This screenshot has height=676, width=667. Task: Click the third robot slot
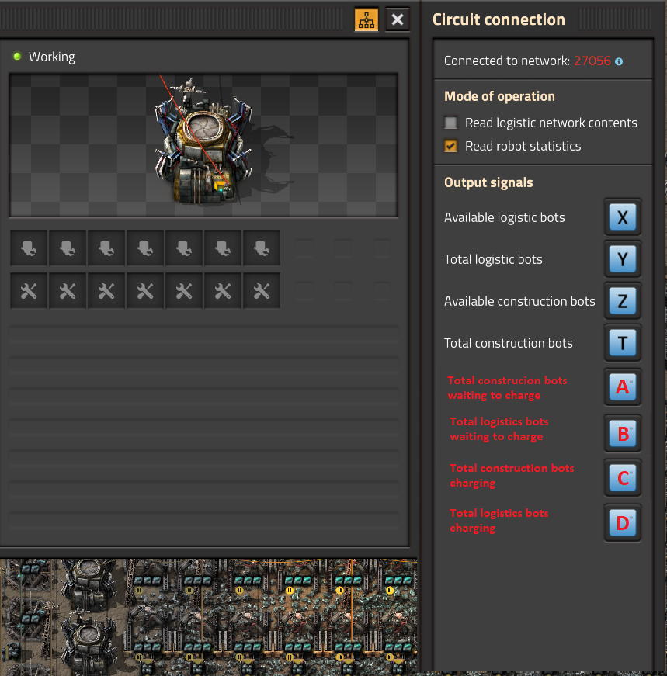click(x=106, y=248)
